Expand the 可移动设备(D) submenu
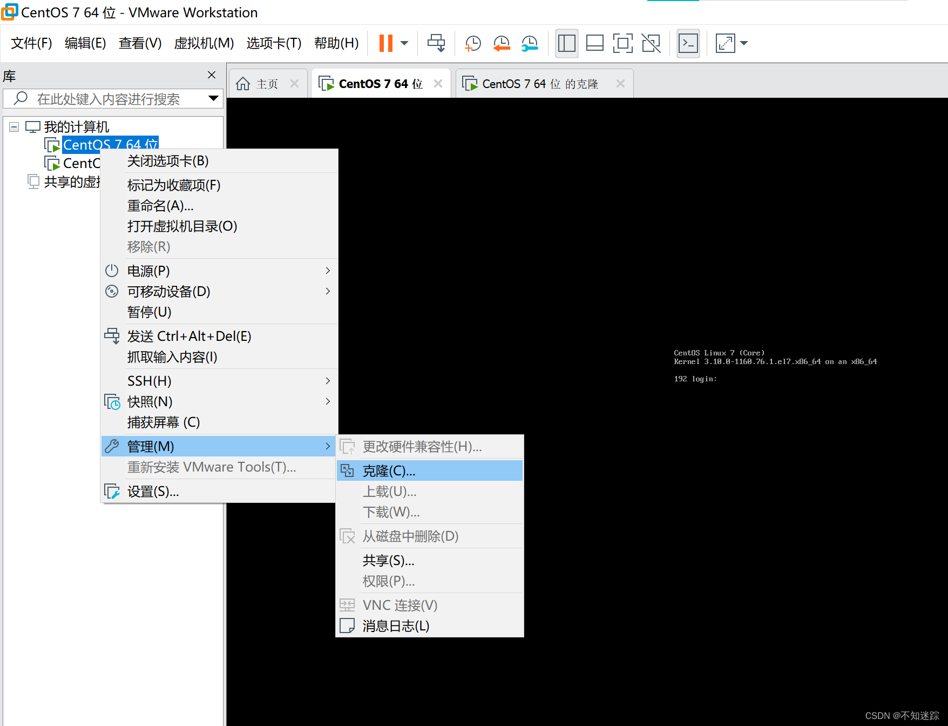This screenshot has width=948, height=726. [x=219, y=291]
